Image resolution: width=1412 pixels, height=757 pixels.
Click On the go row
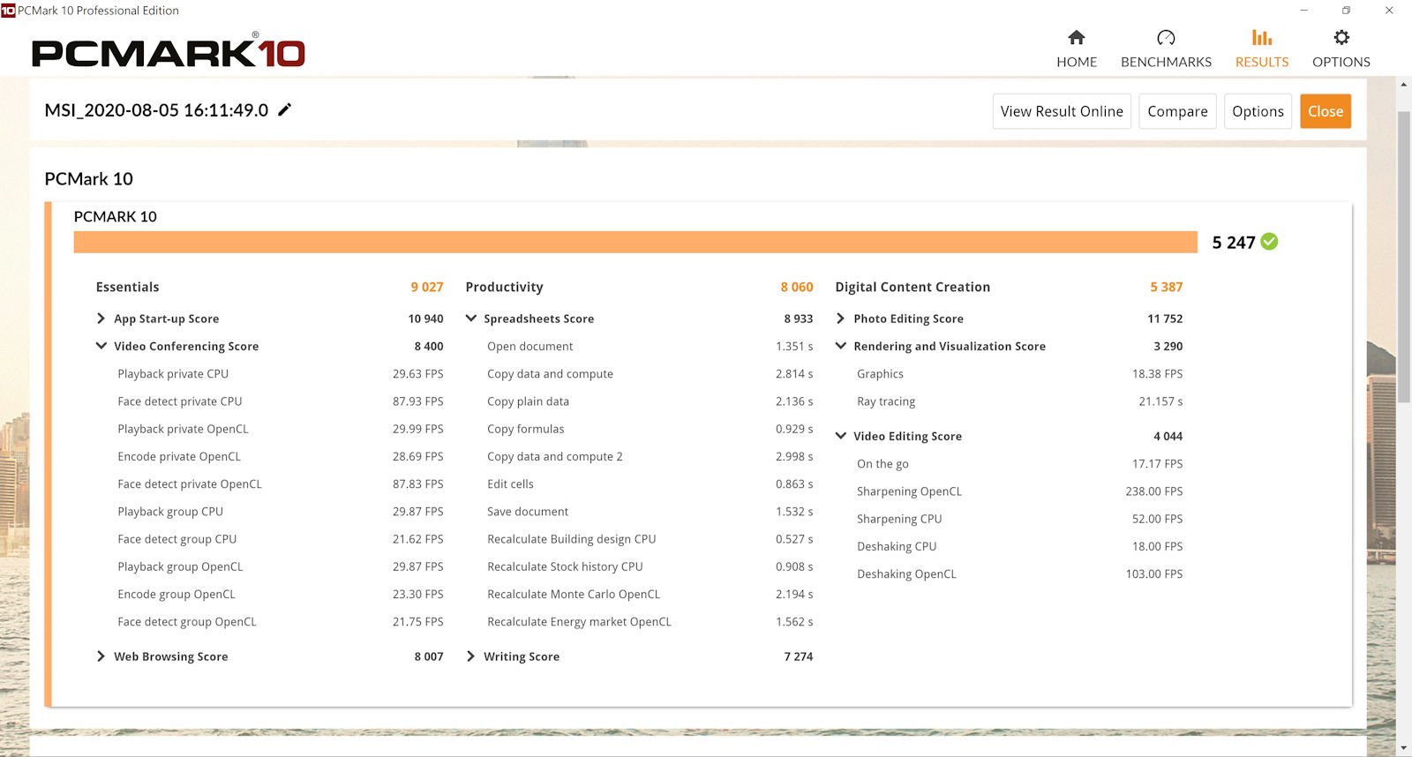1020,464
